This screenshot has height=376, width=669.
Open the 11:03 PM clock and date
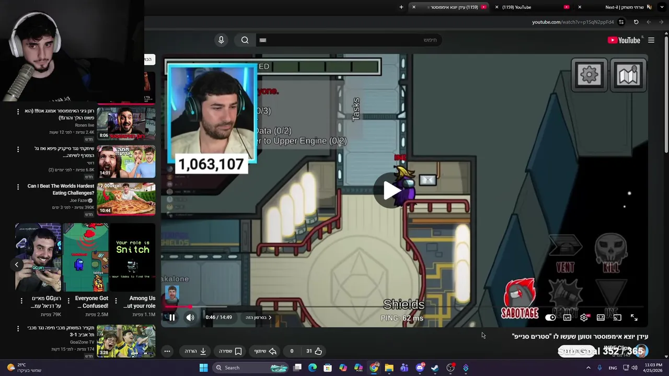point(653,368)
